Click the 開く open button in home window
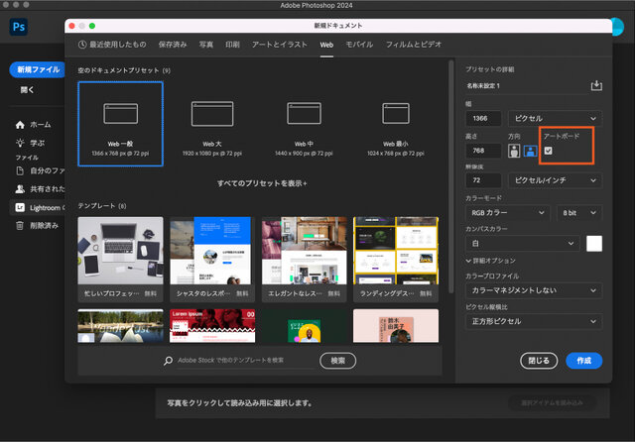 (x=27, y=90)
